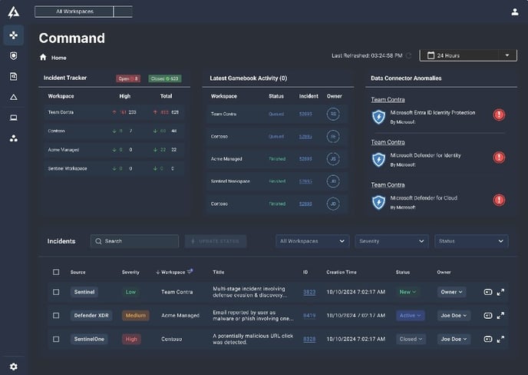
Task: Sort by Severity column header
Action: tap(130, 272)
